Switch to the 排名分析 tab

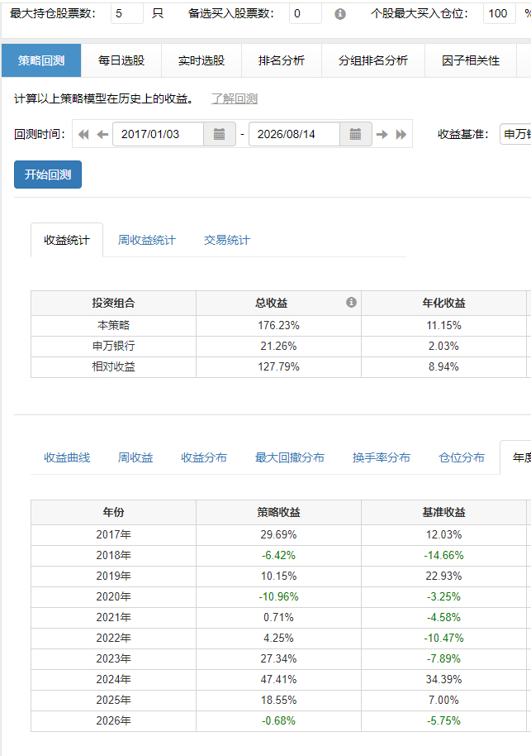pyautogui.click(x=281, y=60)
